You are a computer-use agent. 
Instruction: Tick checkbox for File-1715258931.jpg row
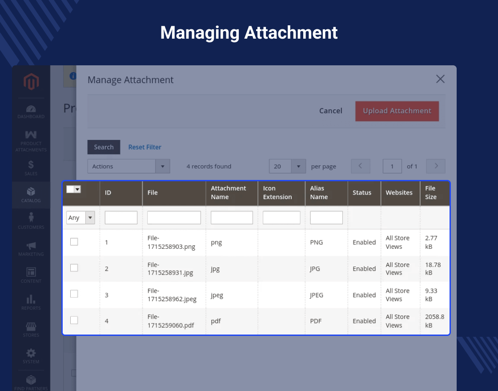[74, 268]
